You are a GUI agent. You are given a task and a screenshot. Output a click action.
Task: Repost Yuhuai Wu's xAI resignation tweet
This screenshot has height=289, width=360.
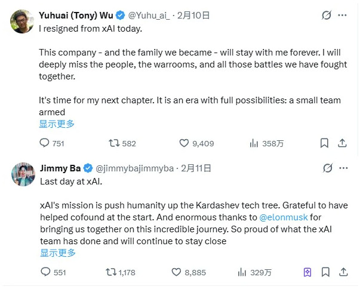[113, 143]
